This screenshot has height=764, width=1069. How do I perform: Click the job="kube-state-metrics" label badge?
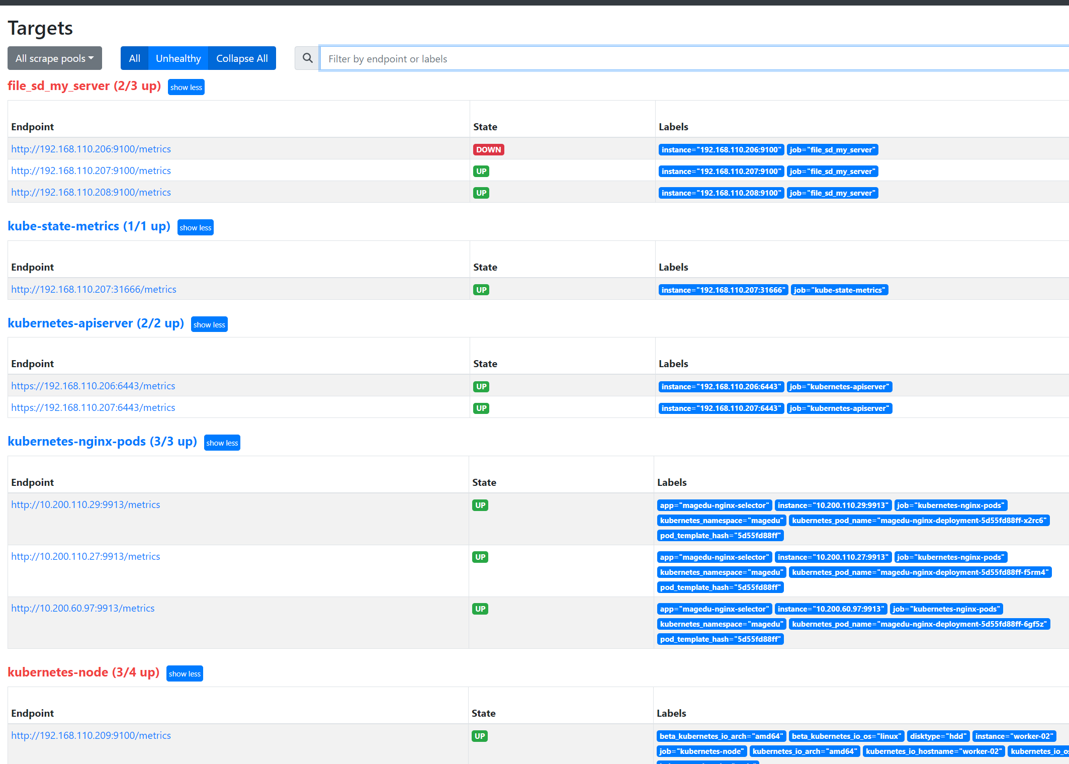pyautogui.click(x=839, y=290)
